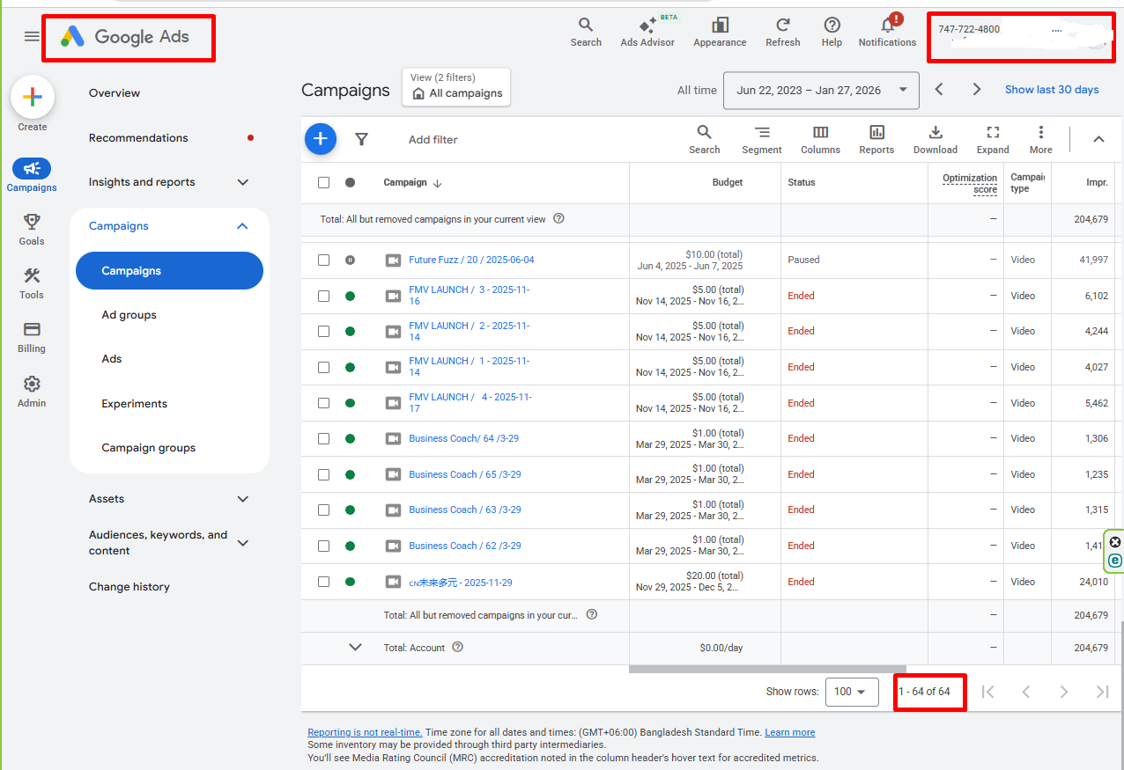Click the blue plus new campaign button
Screen dimensions: 1124x770
click(x=321, y=139)
